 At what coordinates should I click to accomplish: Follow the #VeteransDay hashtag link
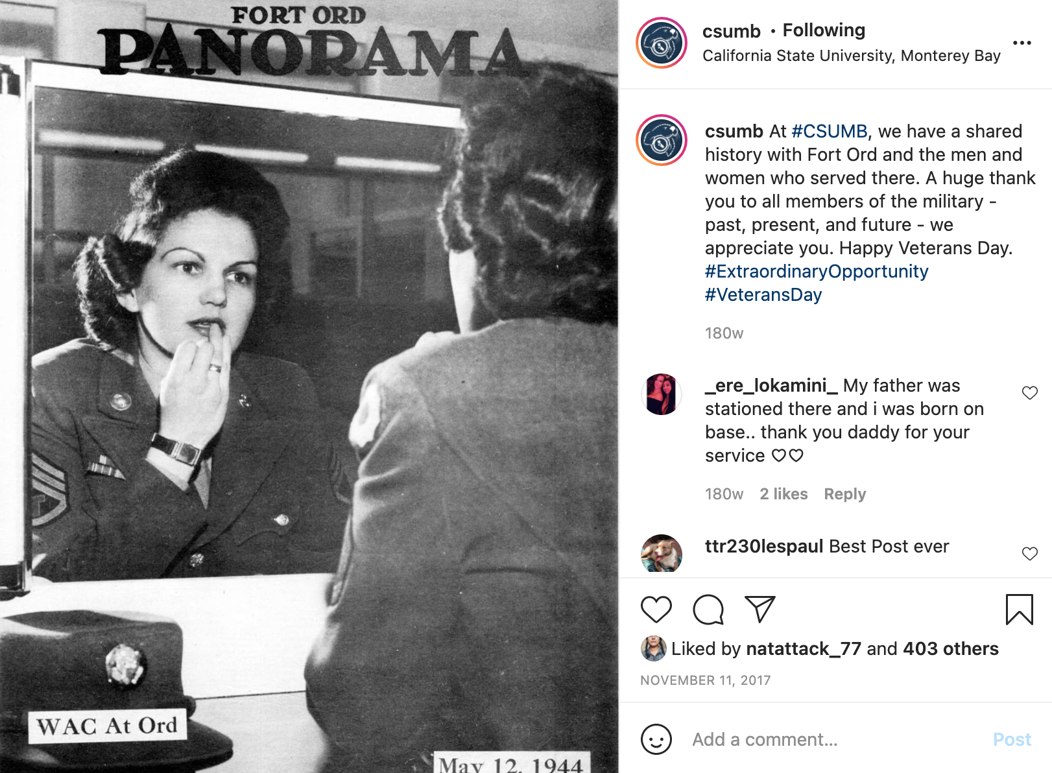[763, 294]
